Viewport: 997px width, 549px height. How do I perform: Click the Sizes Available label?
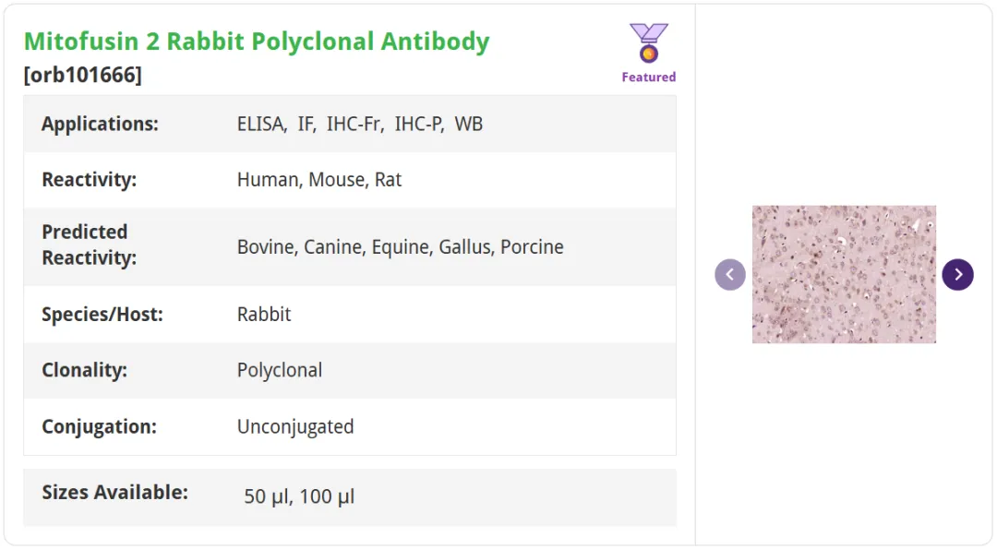point(115,493)
